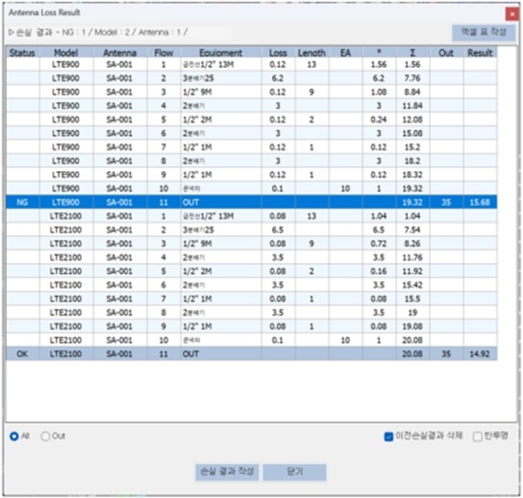
Task: Select LTE2100 flow 1 row with Σ 1.04
Action: coord(252,216)
